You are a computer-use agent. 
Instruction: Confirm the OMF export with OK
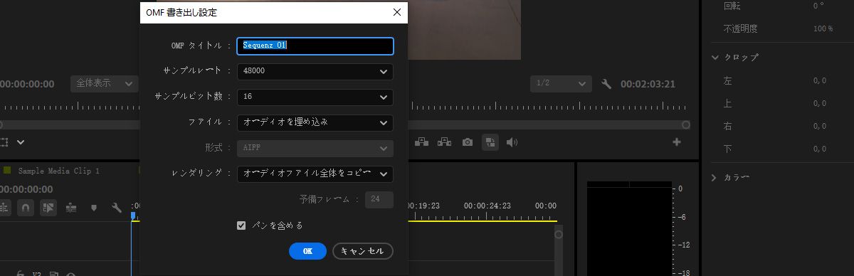pyautogui.click(x=307, y=251)
